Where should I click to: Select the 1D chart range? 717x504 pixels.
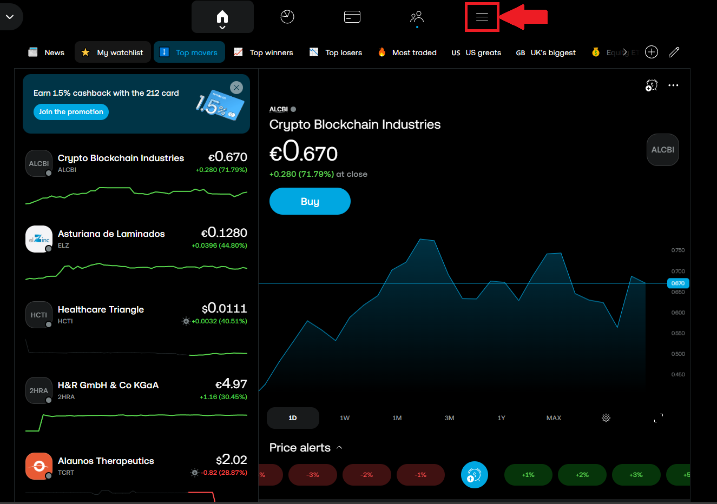pos(293,418)
